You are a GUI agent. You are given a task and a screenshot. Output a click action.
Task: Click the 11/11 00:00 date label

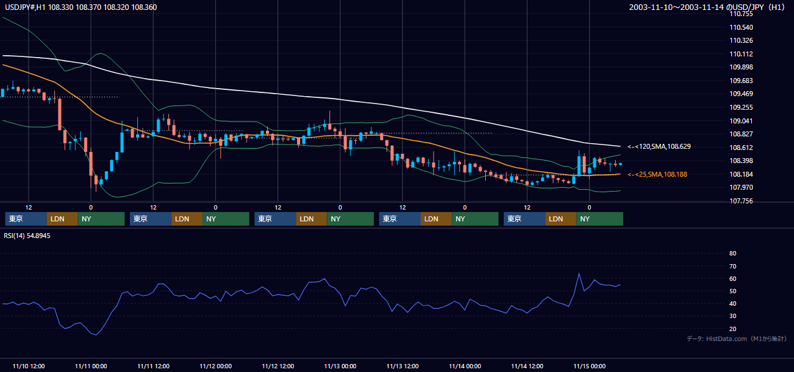pos(91,366)
